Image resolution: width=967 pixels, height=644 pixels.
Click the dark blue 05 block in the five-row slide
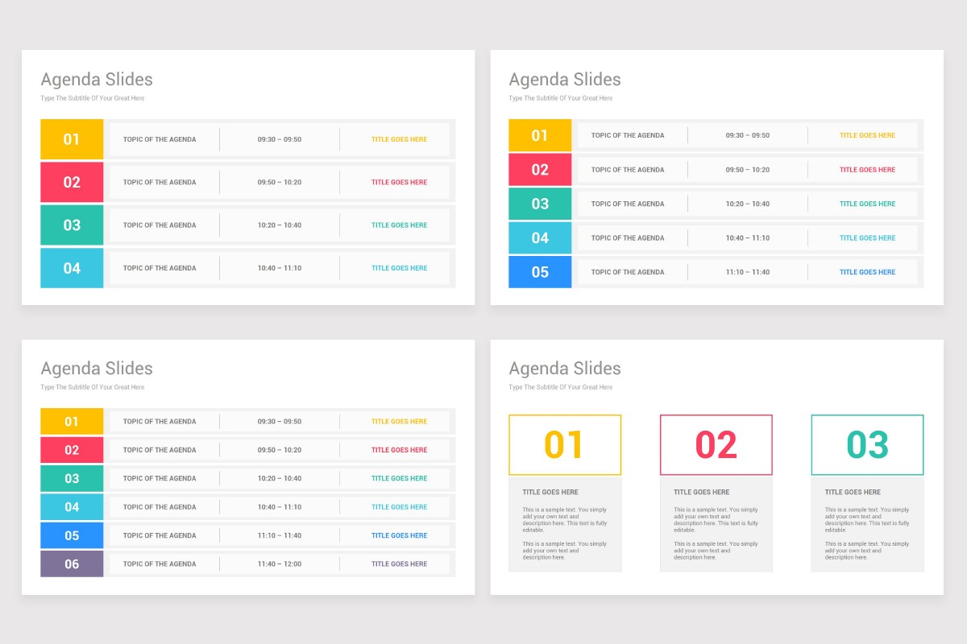540,272
